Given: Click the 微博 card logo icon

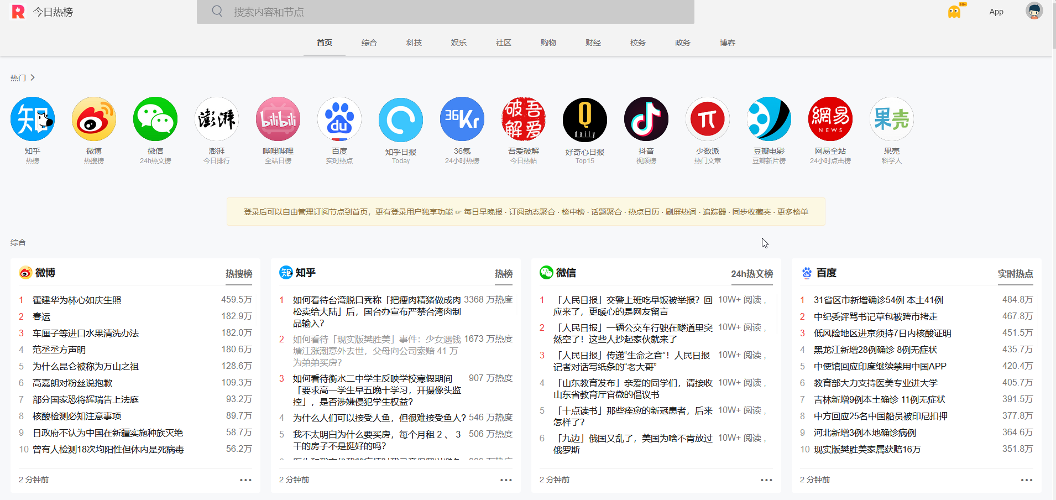Looking at the screenshot, I should 25,273.
